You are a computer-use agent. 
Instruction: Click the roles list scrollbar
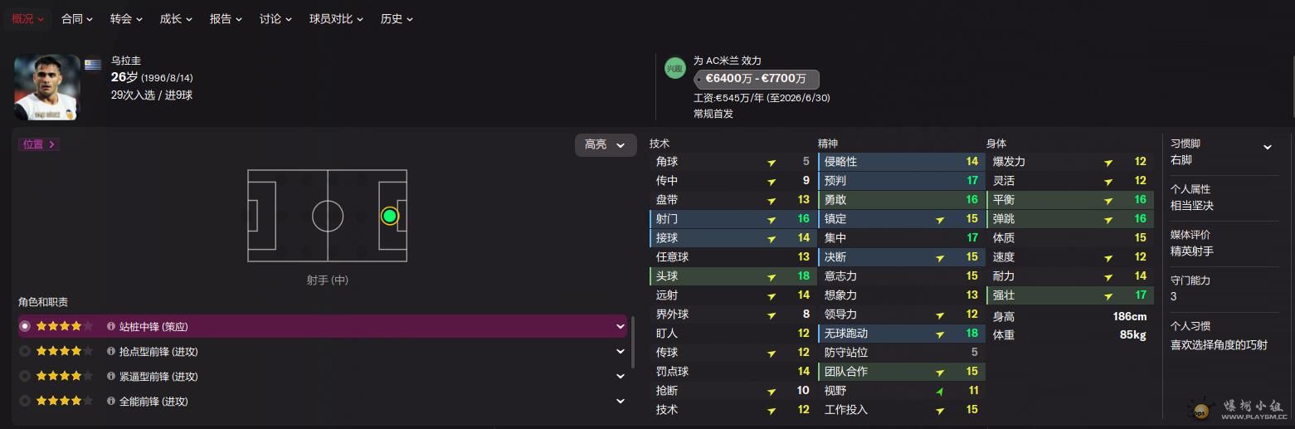point(632,340)
